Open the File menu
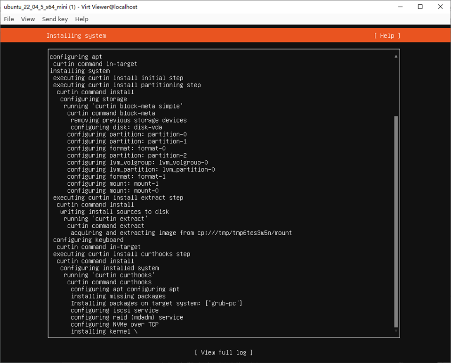451x363 pixels. point(9,19)
